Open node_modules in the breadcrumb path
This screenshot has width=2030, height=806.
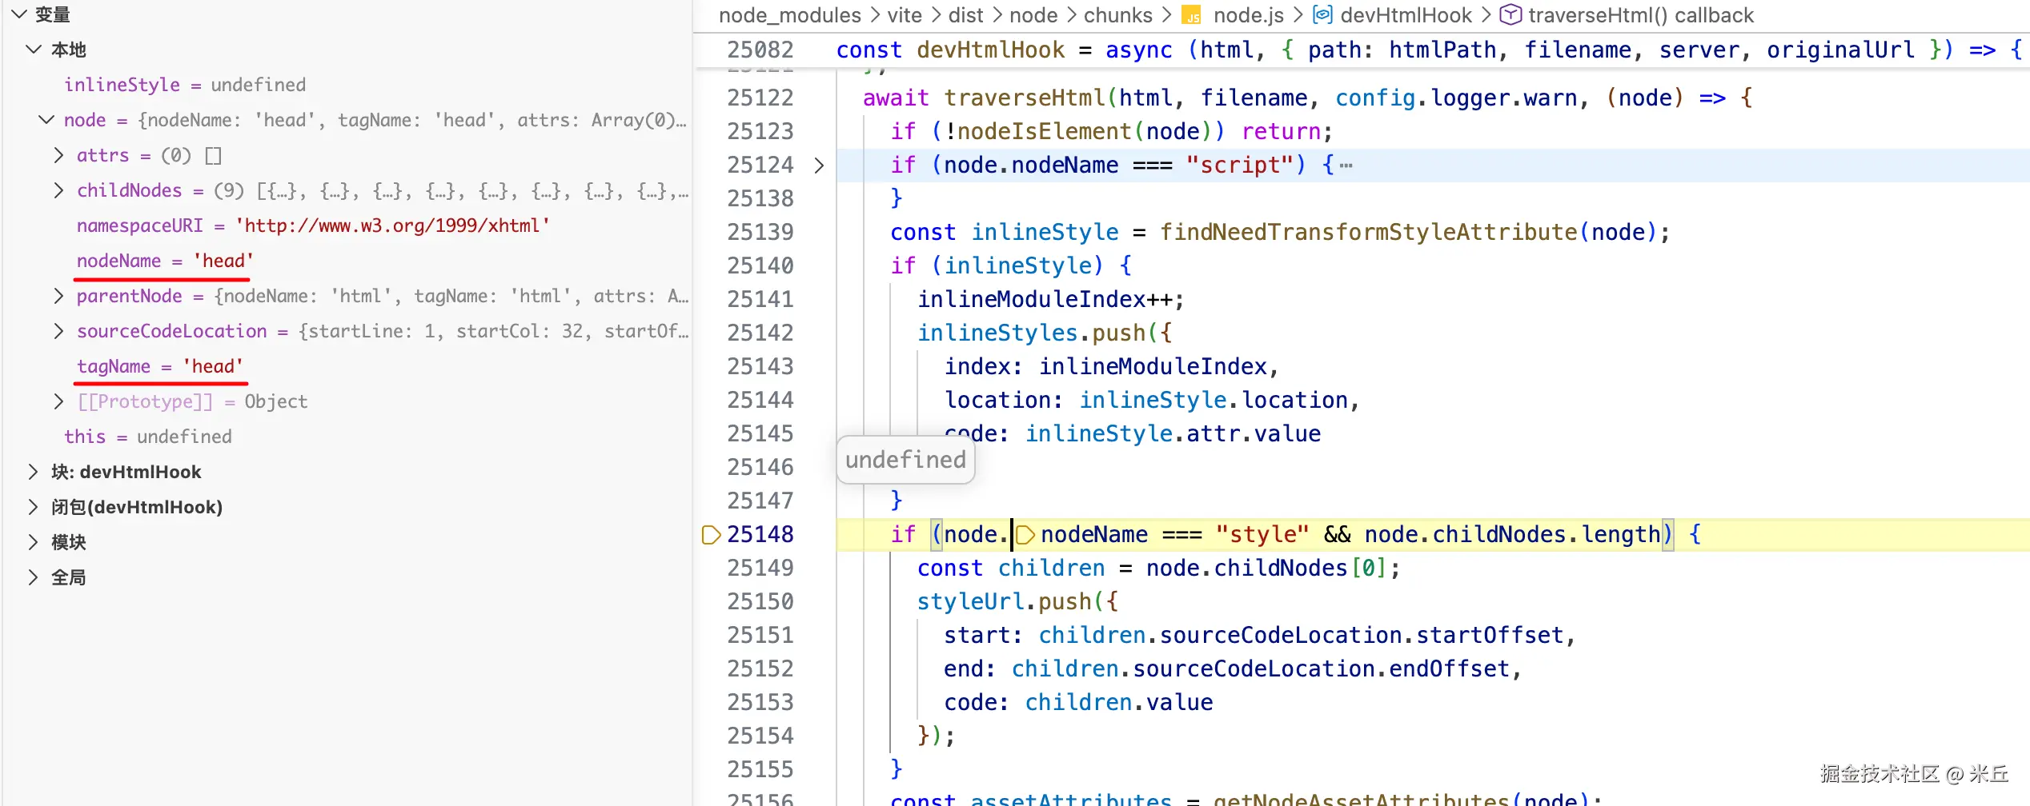click(x=790, y=15)
